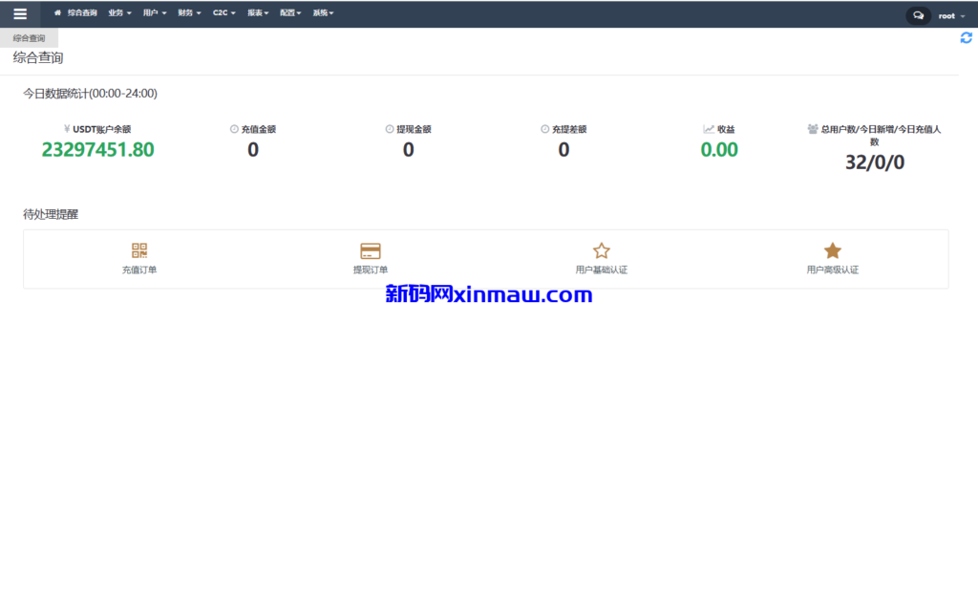Click the users icon beside 总用户数
Image resolution: width=978 pixels, height=605 pixels.
(813, 129)
